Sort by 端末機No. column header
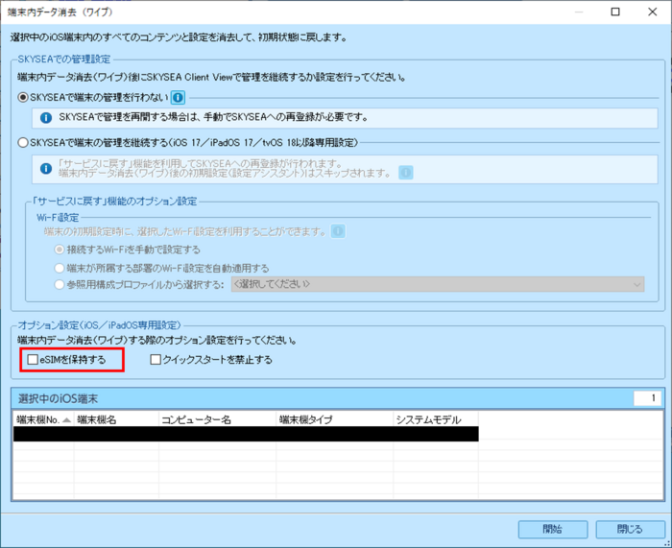The image size is (672, 548). [42, 420]
